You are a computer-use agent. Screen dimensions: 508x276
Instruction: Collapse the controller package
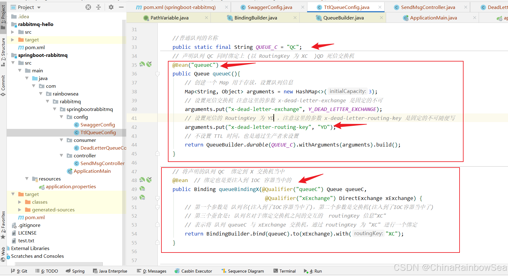point(61,155)
